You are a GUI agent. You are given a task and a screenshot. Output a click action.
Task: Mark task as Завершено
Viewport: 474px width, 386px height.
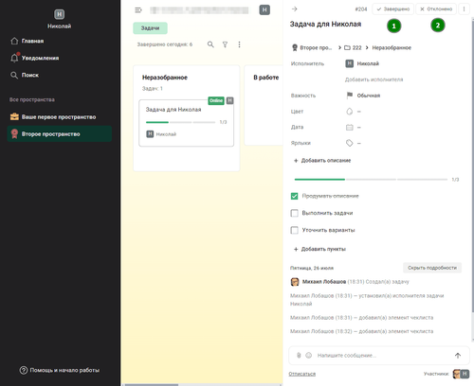point(393,9)
